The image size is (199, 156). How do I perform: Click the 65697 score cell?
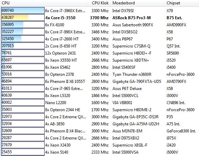[23, 60]
